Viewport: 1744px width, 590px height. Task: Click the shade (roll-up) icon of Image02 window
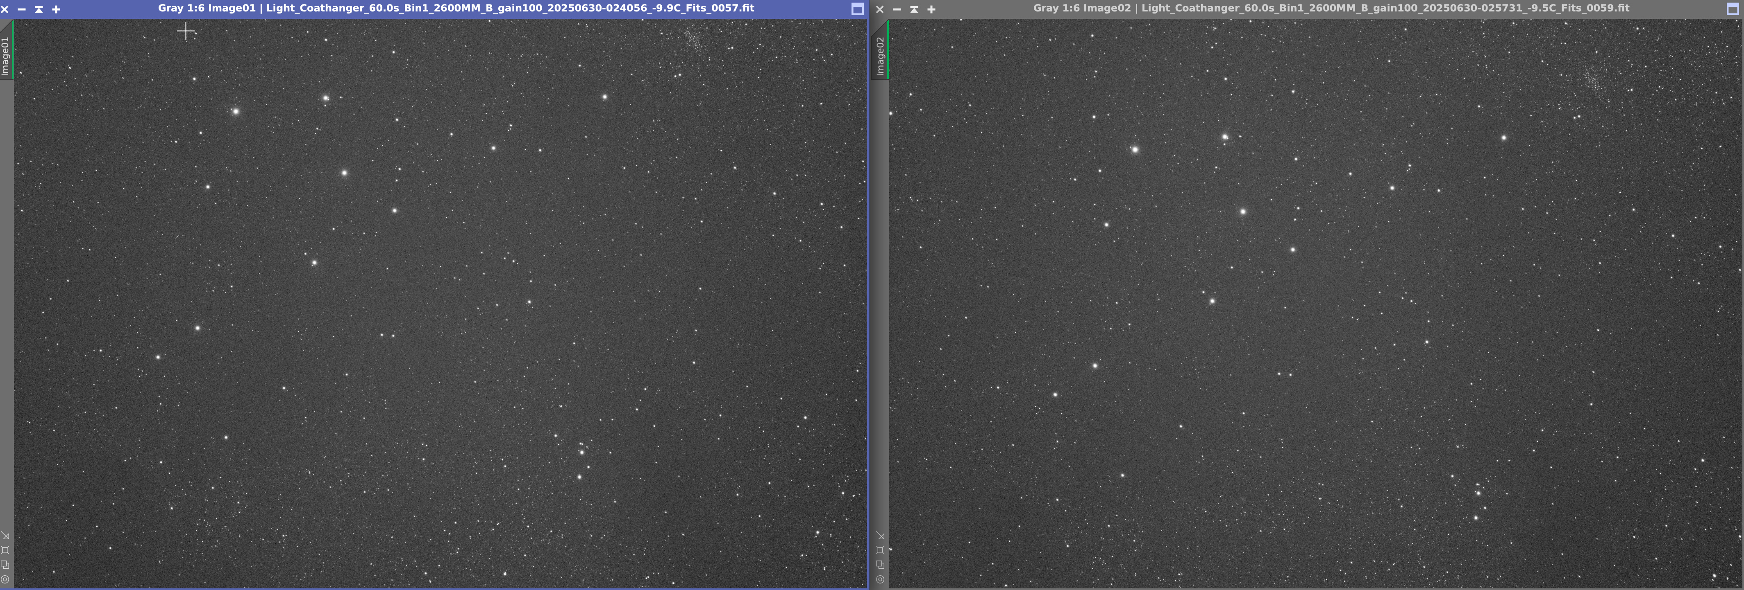pyautogui.click(x=914, y=9)
